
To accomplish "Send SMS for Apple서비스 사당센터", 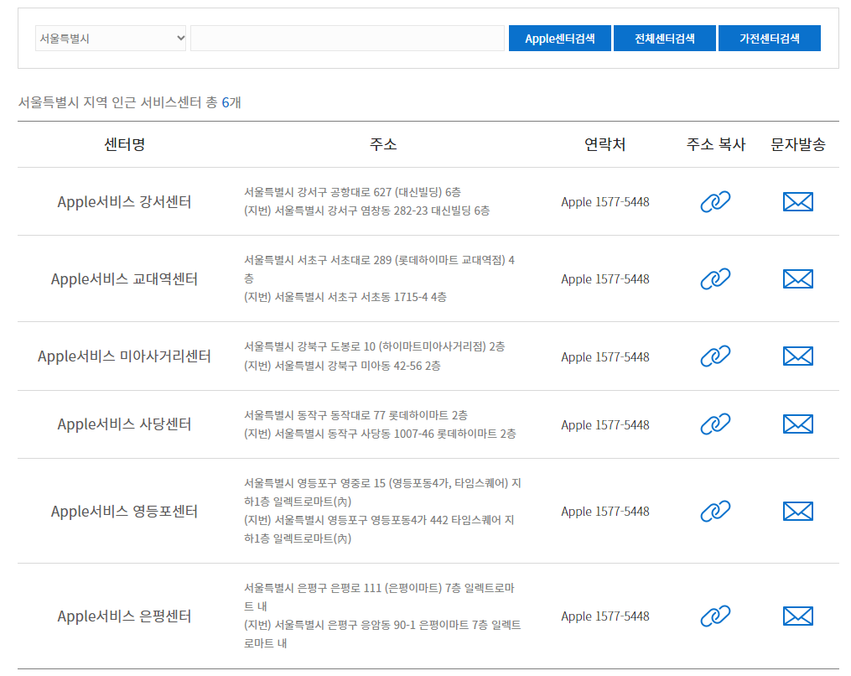I will click(x=797, y=424).
